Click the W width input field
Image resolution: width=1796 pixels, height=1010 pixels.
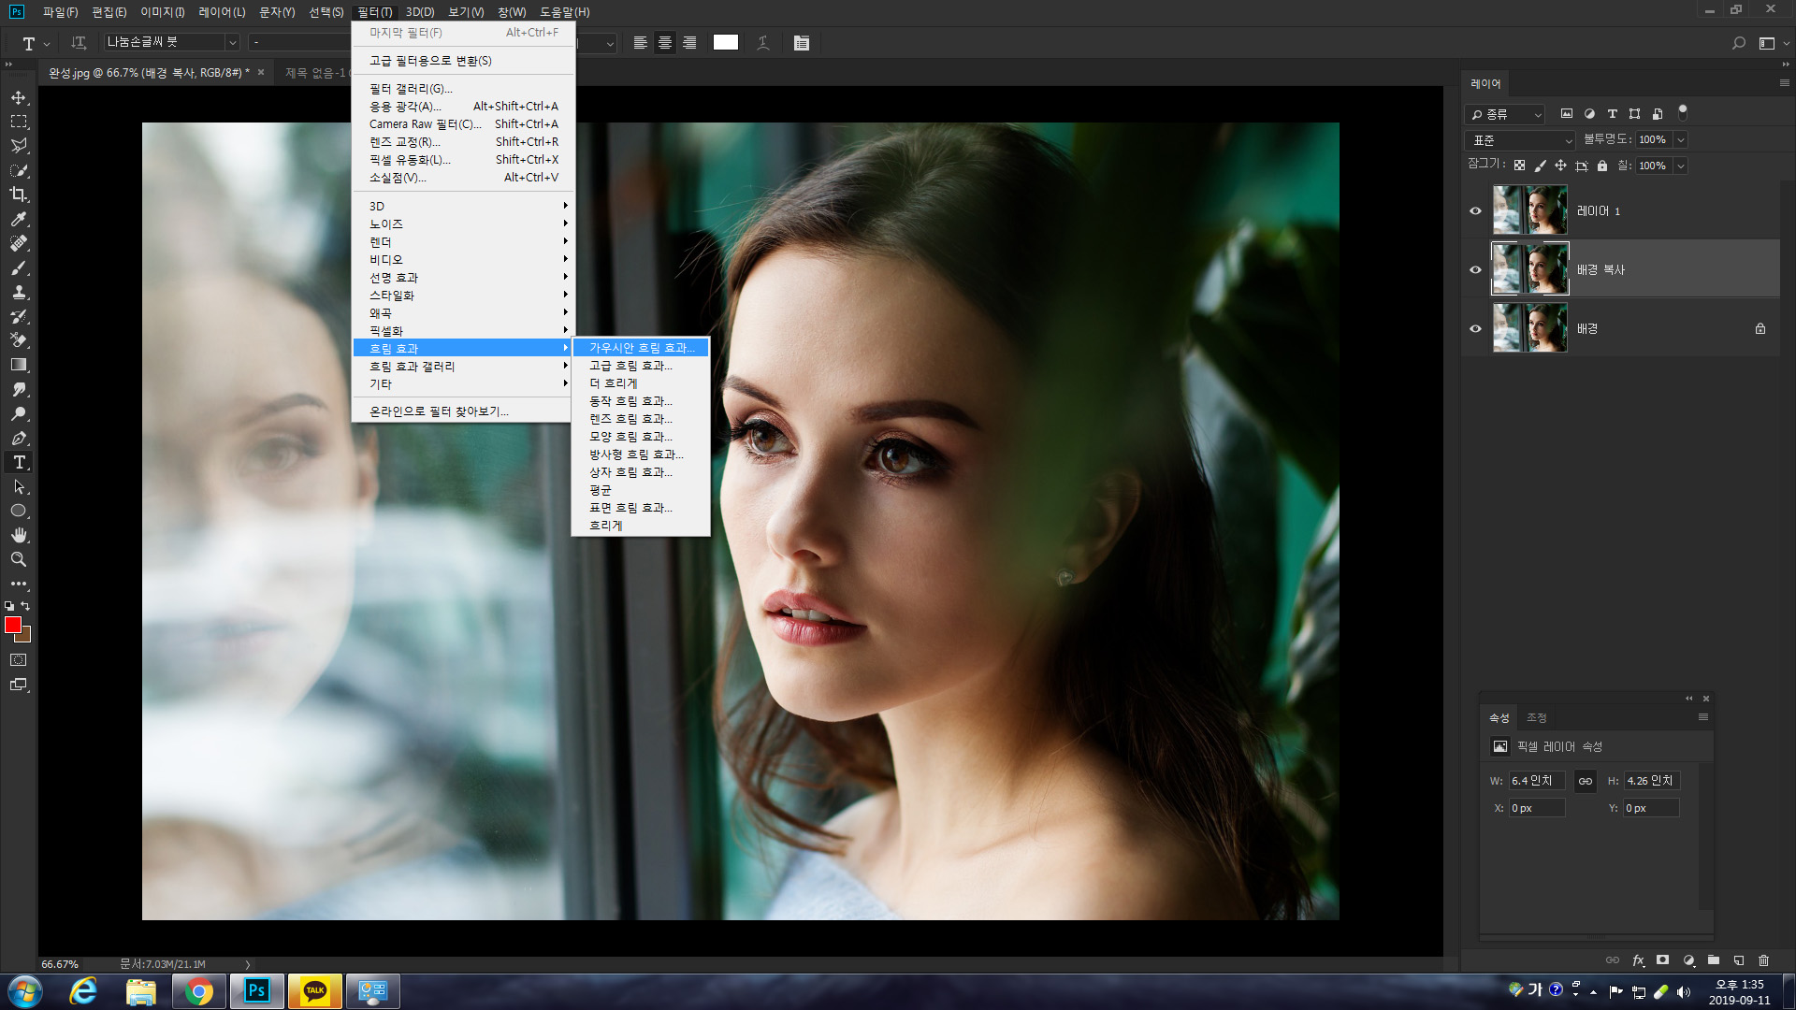point(1535,781)
